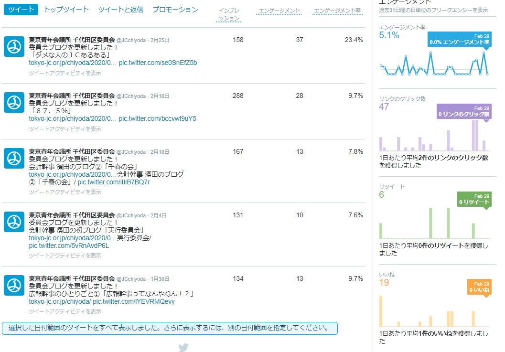
Task: Open pic.twitter.com/5vRnAvdP6L link
Action: (69, 245)
